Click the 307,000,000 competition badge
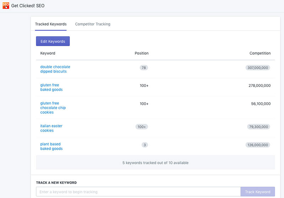This screenshot has width=284, height=198. coord(258,68)
